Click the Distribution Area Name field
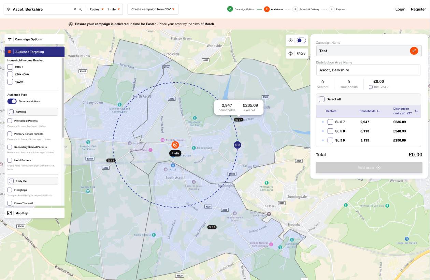The height and width of the screenshot is (280, 430). tap(368, 70)
